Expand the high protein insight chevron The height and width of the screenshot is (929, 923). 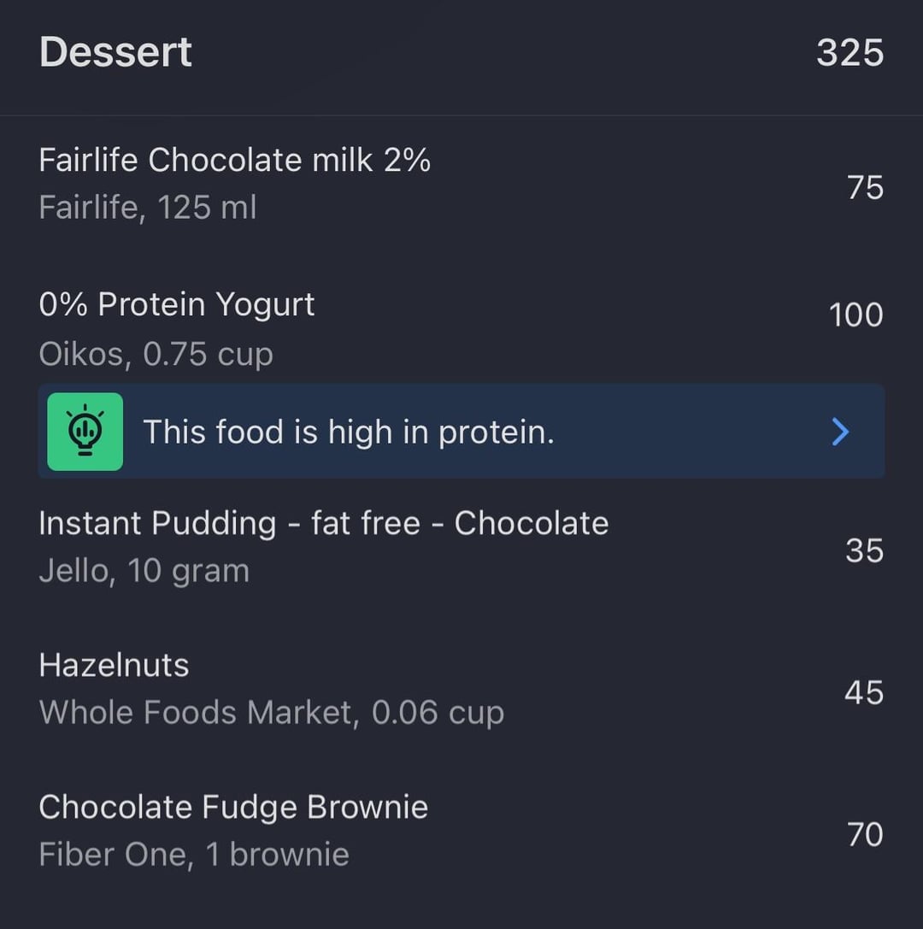pyautogui.click(x=840, y=432)
